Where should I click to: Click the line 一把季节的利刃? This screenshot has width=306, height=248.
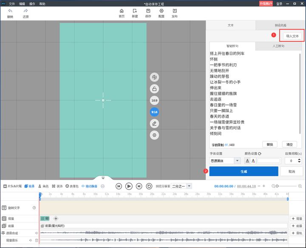(223, 65)
